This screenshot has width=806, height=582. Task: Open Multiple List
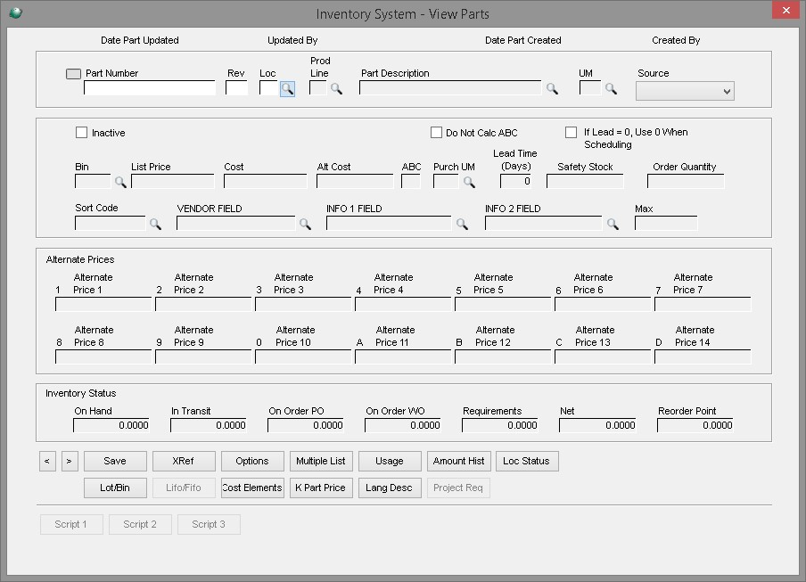point(321,462)
